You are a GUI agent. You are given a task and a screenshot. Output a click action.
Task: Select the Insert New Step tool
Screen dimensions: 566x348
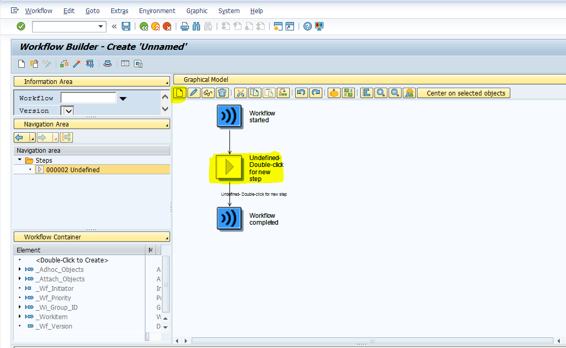[x=179, y=93]
